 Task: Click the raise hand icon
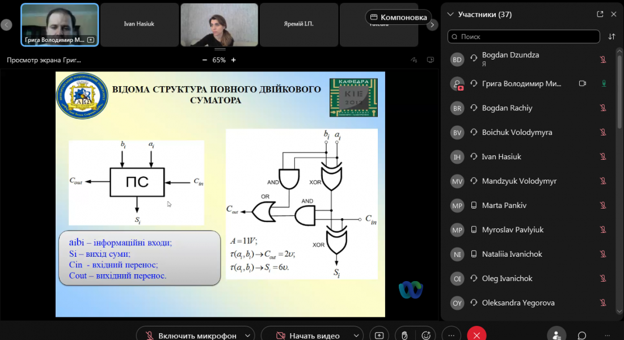pos(404,335)
